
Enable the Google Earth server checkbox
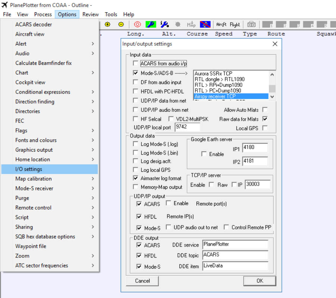[x=204, y=154]
